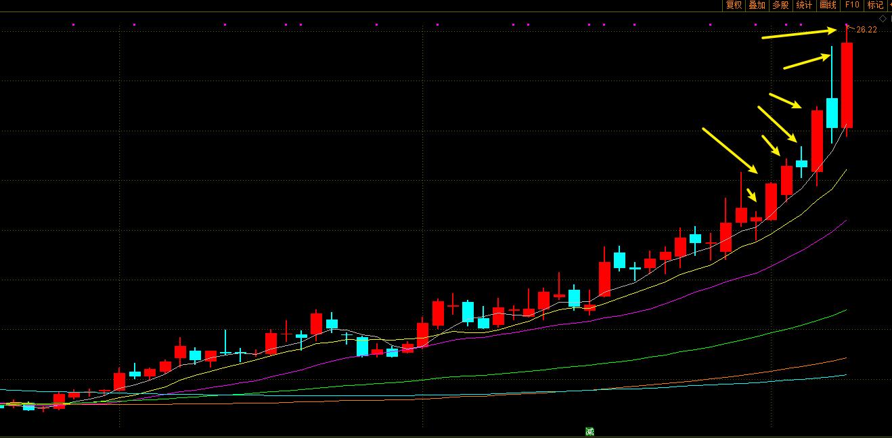Click the leftmost magenta dot at chart top
Screen dimensions: 892x438
(x=73, y=25)
